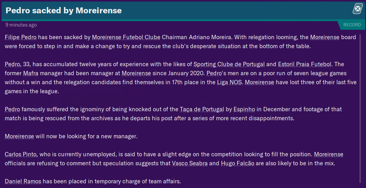Viewport: 366px width, 188px height.
Task: Open caretaker Daniel Ramos's profile
Action: [23, 181]
